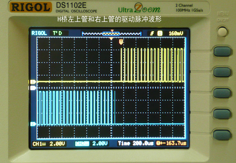Click the -163.7us trigger offset readout

tap(171, 144)
